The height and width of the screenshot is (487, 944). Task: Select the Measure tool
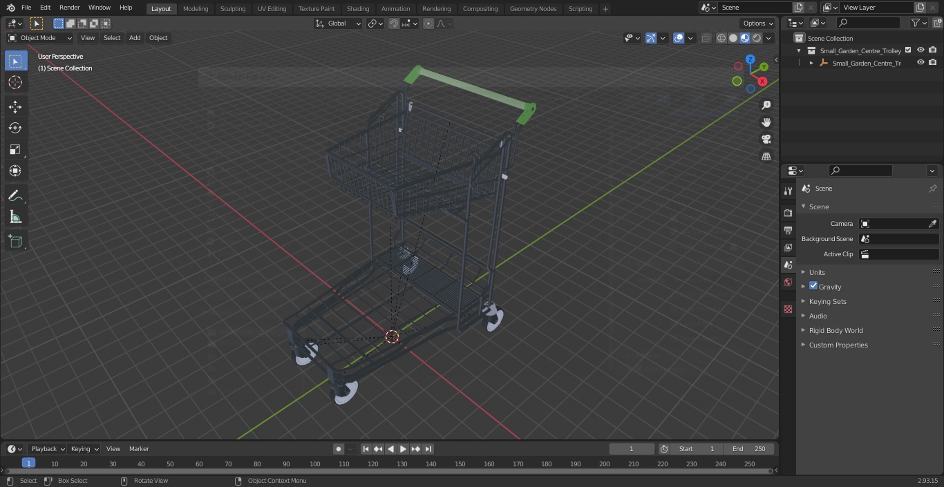point(15,217)
